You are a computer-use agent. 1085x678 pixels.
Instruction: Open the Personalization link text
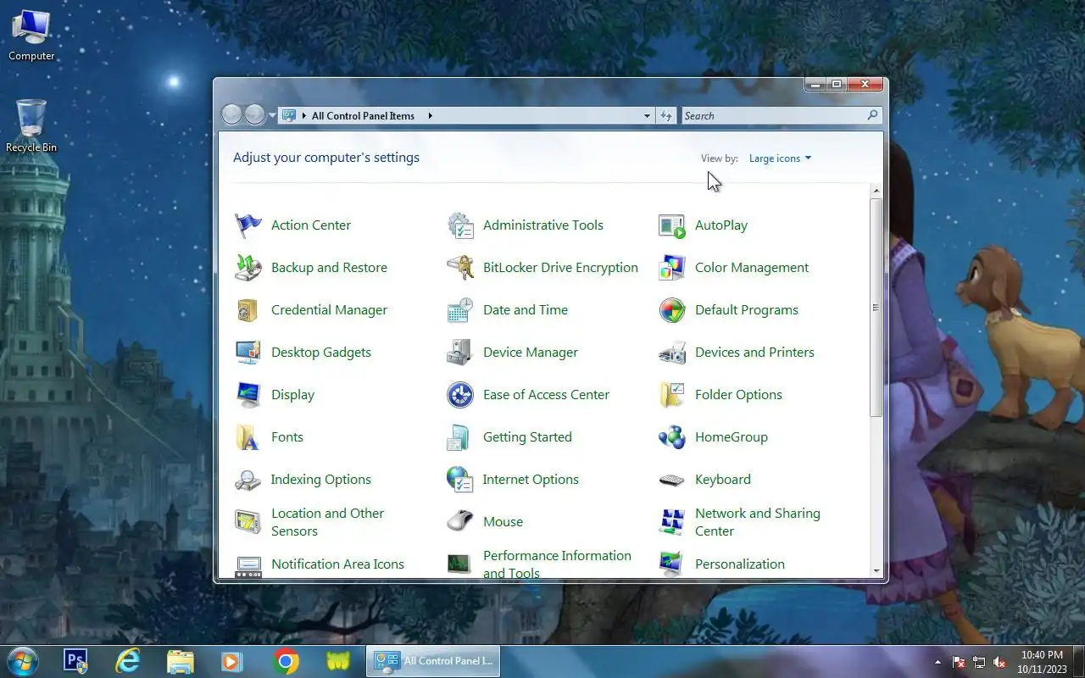click(740, 564)
